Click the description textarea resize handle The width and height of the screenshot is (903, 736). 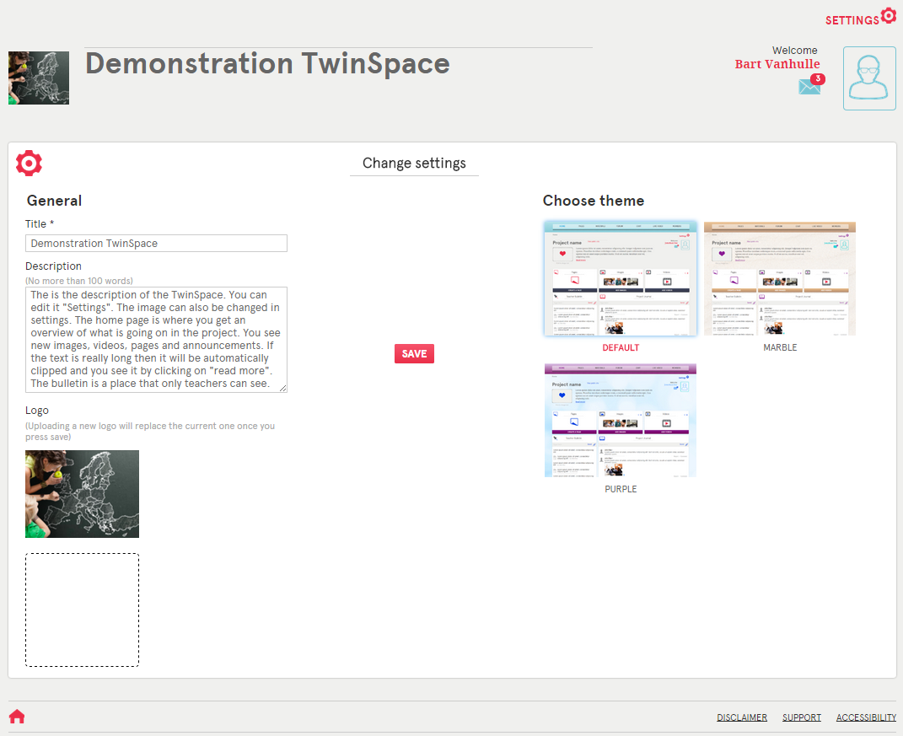coord(283,389)
